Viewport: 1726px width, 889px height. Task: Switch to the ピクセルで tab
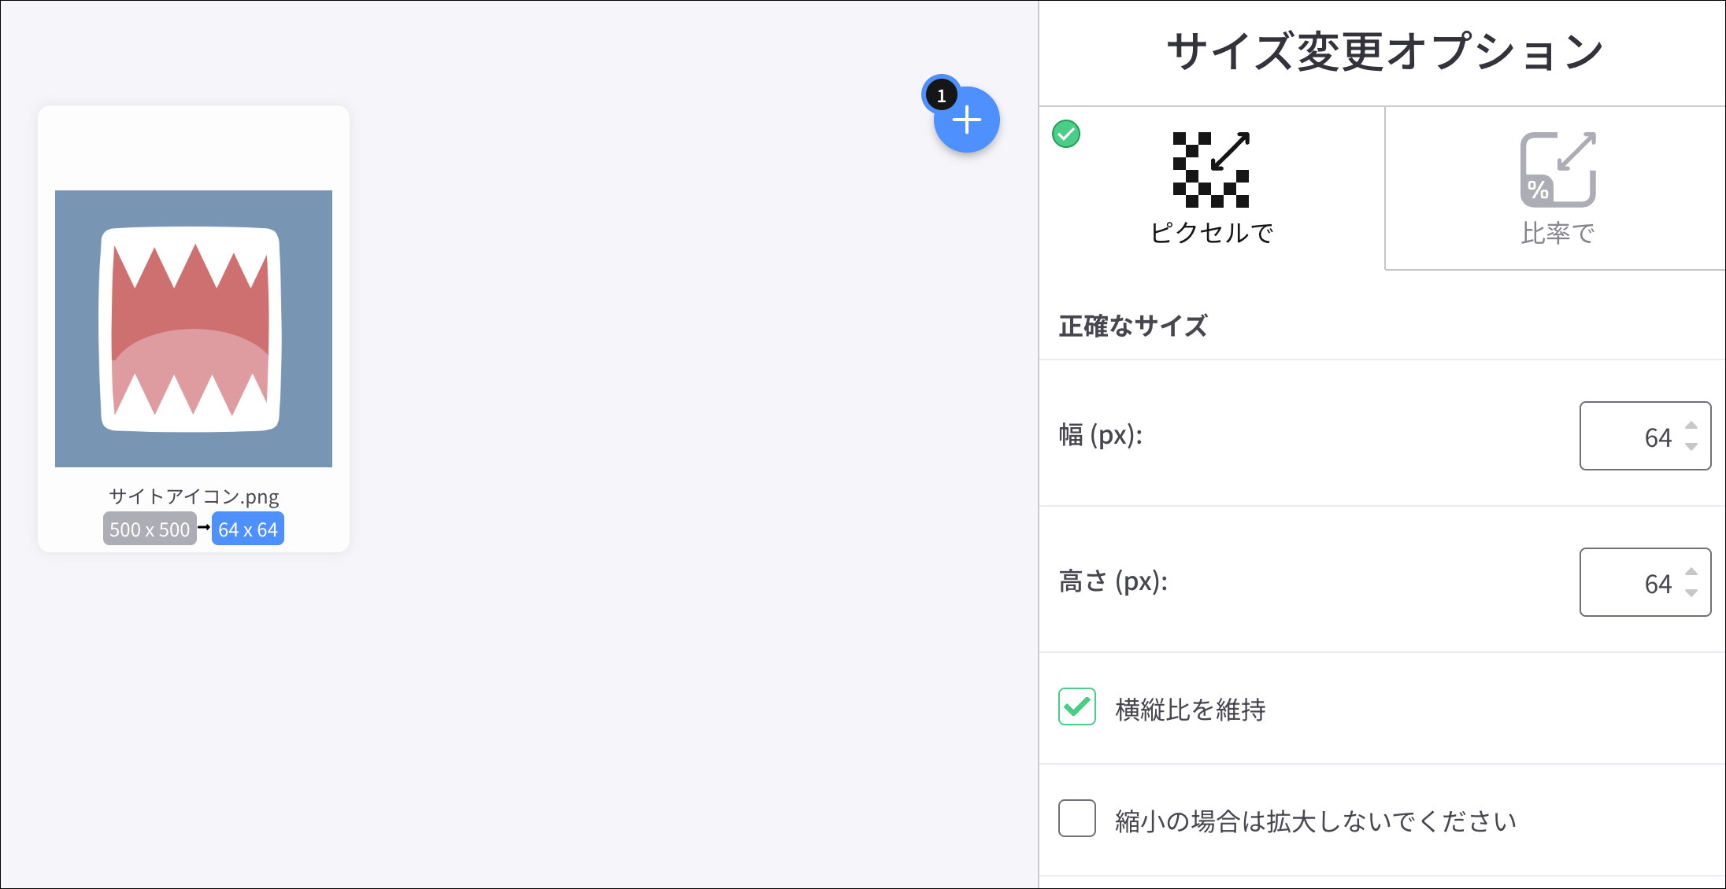1211,232
